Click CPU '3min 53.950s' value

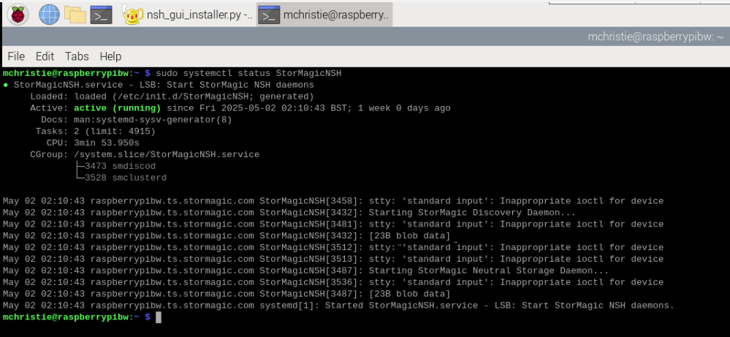coord(107,143)
